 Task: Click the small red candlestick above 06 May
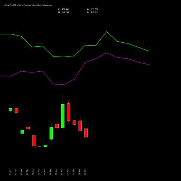click(x=28, y=128)
